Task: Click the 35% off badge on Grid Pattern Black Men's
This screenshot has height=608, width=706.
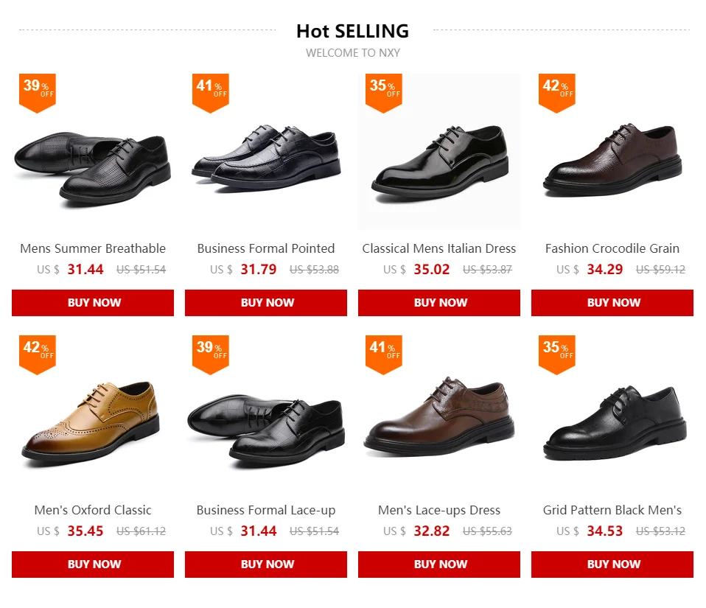Action: coord(556,353)
